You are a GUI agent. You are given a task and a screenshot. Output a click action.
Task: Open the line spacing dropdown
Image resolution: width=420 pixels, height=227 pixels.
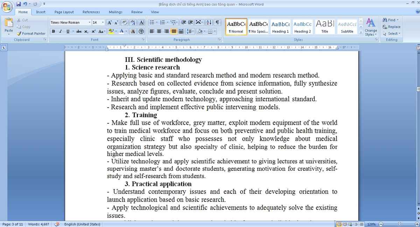[x=190, y=31]
